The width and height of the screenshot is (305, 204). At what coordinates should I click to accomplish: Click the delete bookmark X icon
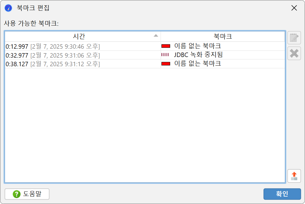[x=294, y=53]
